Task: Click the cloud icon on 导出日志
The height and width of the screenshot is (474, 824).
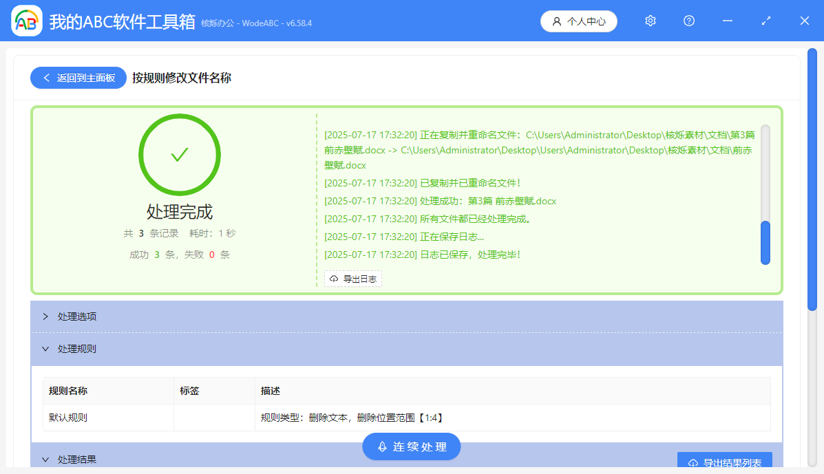Action: (x=334, y=279)
